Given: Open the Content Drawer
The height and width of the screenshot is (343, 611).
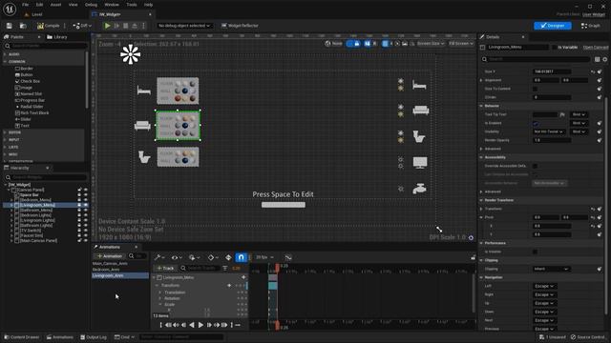Looking at the screenshot, I should [21, 337].
